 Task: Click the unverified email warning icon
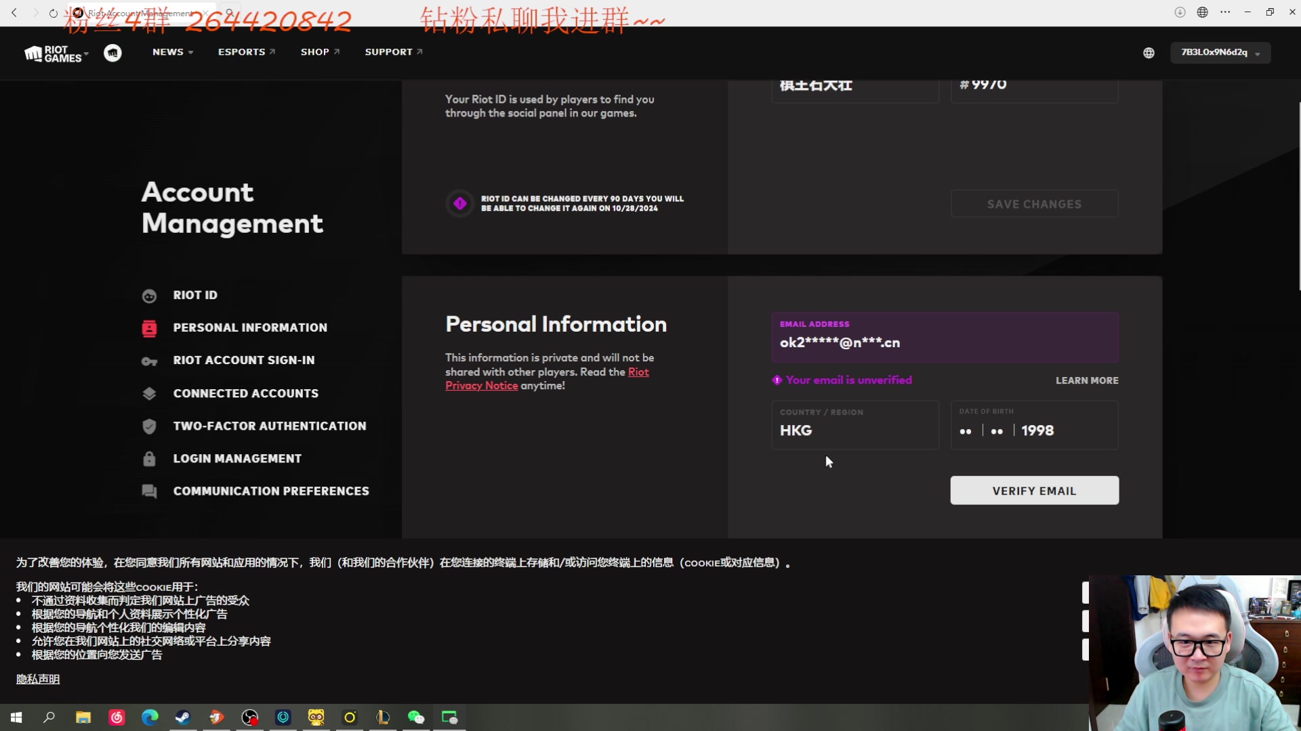[x=777, y=380]
